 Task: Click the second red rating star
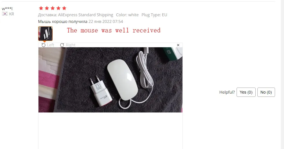pos(47,8)
